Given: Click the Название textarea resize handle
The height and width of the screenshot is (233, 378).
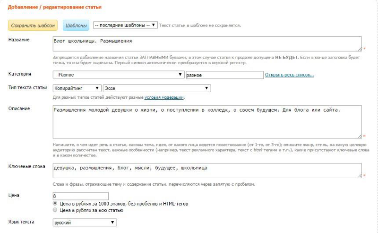Looking at the screenshot, I should [360, 48].
